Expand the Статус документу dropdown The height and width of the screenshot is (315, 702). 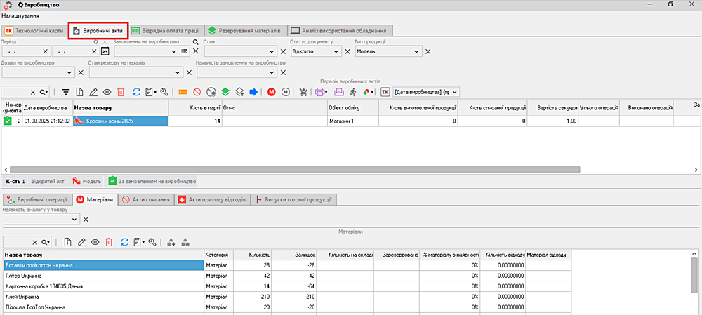pyautogui.click(x=337, y=51)
